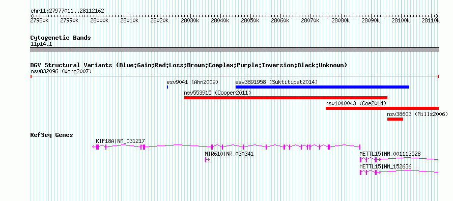Click the nsv832096 (Wong2007) variant label
Screen dimensions: 453x201
(61, 71)
